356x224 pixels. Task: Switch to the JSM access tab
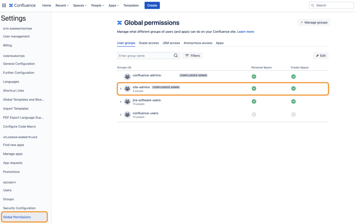coord(171,43)
